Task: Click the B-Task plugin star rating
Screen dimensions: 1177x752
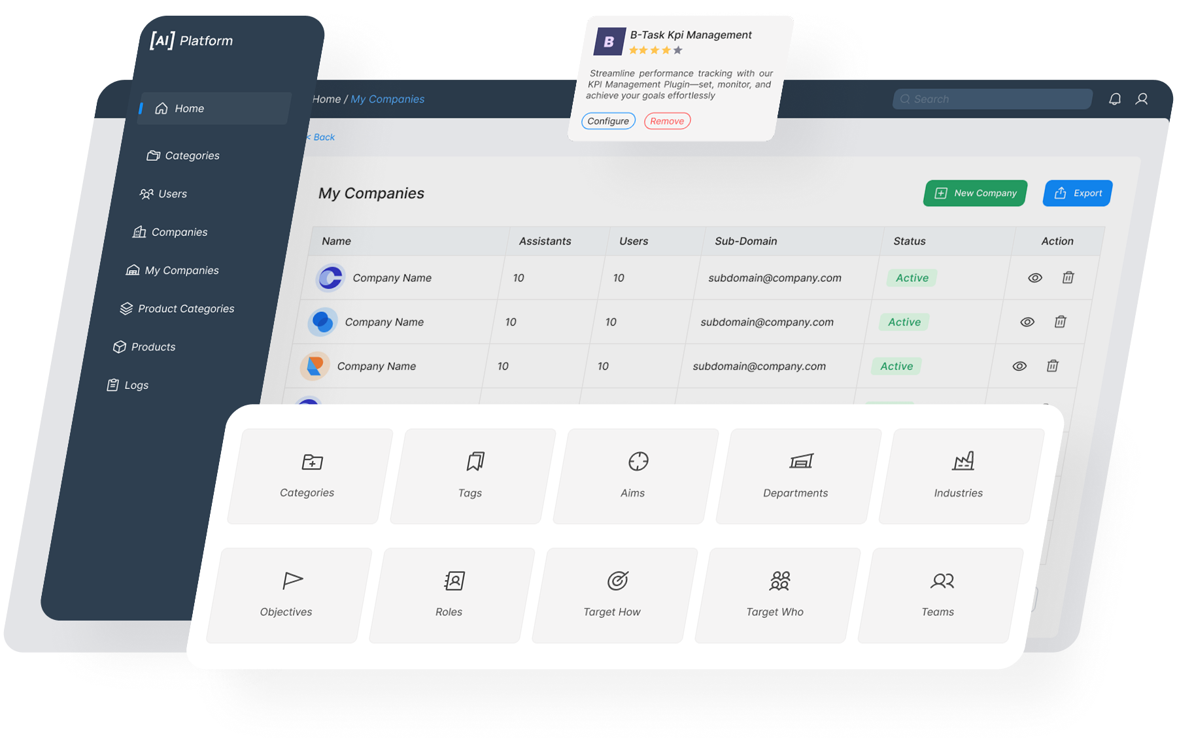Action: 656,50
